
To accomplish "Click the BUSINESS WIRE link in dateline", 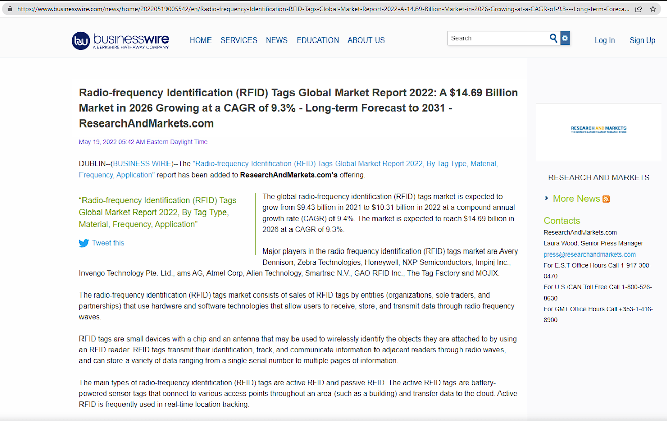I will click(x=142, y=164).
